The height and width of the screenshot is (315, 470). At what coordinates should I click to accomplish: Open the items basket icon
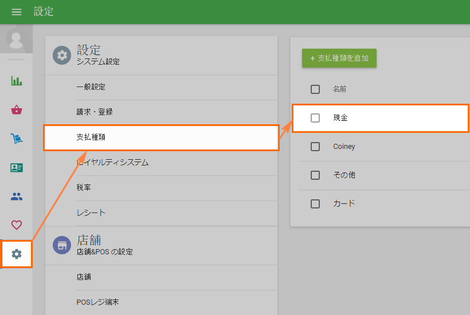tap(17, 109)
